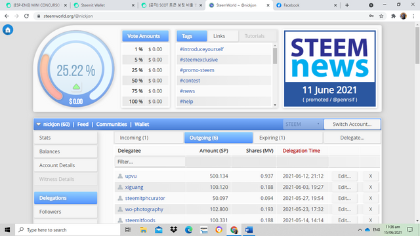Click the Steem News promoted banner
Viewport: 420px width, 236px height.
tap(329, 68)
